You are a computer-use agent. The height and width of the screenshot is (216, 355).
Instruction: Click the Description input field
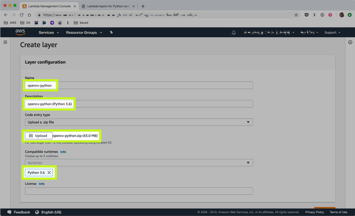[139, 104]
